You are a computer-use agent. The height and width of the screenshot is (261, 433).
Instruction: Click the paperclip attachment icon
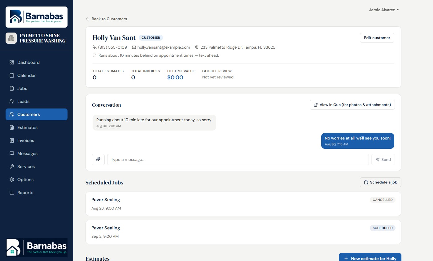98,159
